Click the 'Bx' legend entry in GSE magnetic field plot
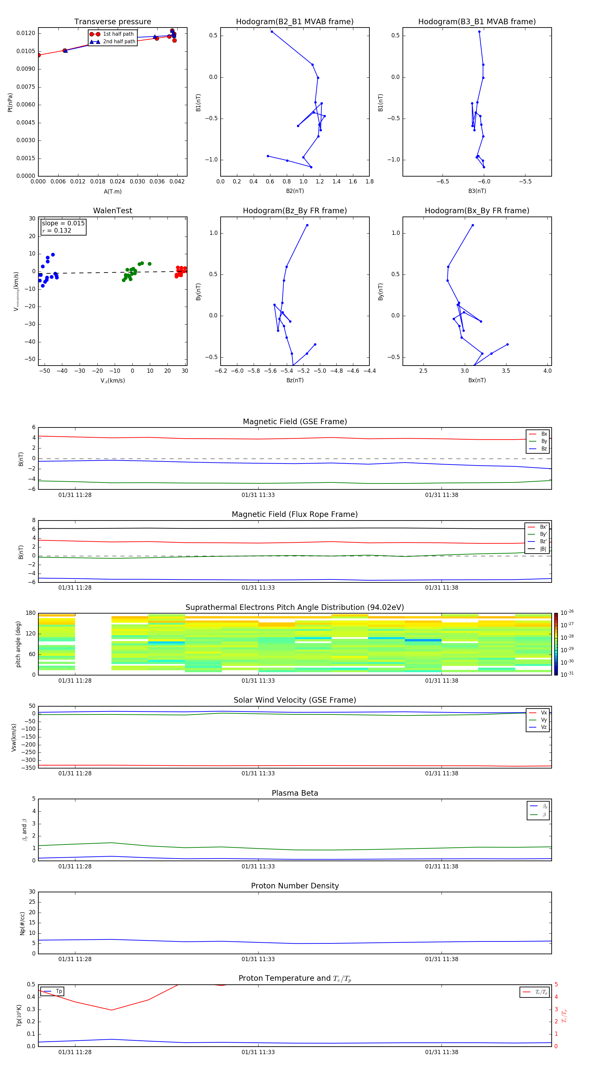This screenshot has height=1081, width=590. pos(538,434)
